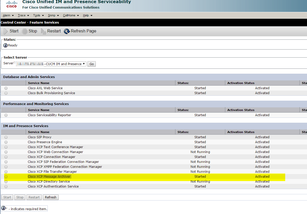Click Not Running status of File Transfer Manager
Image resolution: width=307 pixels, height=214 pixels.
pyautogui.click(x=200, y=172)
